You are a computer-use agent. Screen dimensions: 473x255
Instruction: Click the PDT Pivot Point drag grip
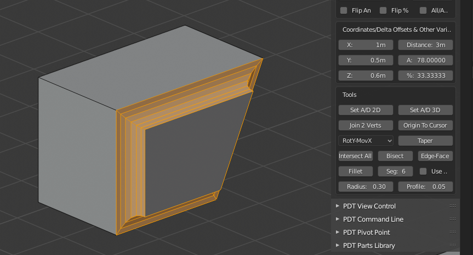point(452,233)
